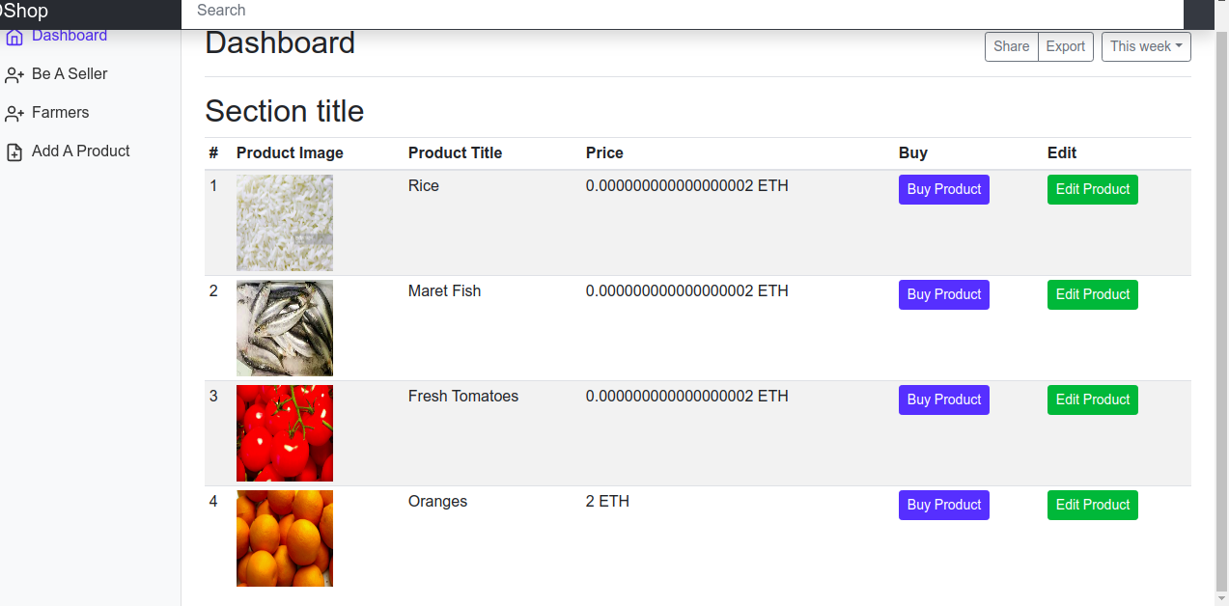Screen dimensions: 1229x606
Task: Click the Oranges product image
Action: [x=285, y=538]
